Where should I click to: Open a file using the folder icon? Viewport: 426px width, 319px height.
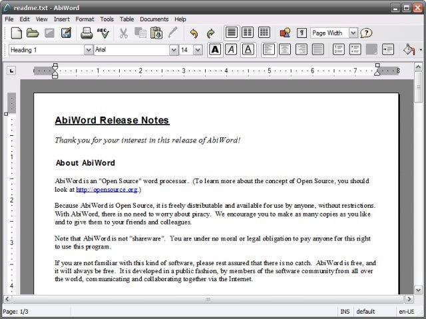point(33,33)
